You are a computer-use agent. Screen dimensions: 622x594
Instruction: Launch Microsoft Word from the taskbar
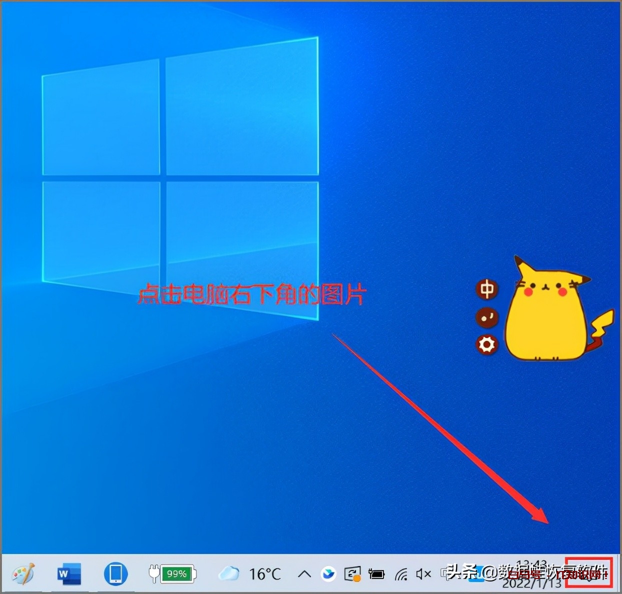69,574
